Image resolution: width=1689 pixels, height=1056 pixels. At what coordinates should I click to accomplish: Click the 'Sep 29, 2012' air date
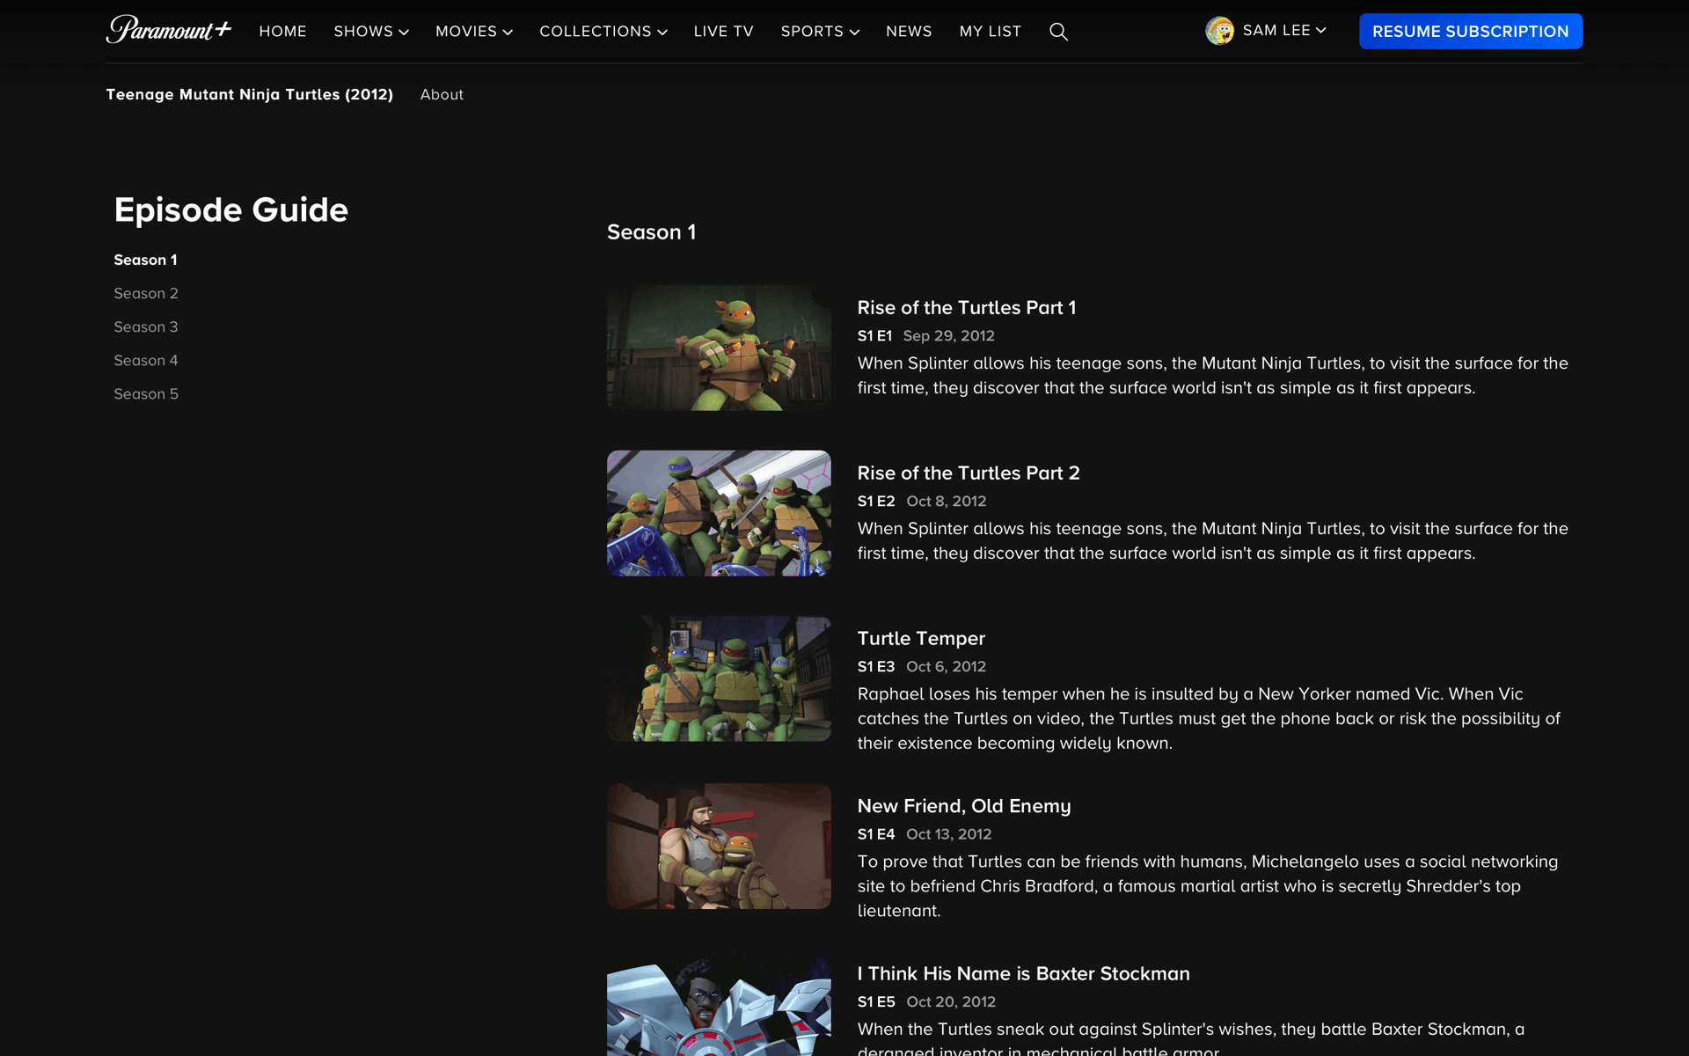[x=949, y=335]
